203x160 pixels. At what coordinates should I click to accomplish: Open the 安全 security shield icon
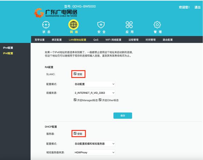(101, 25)
